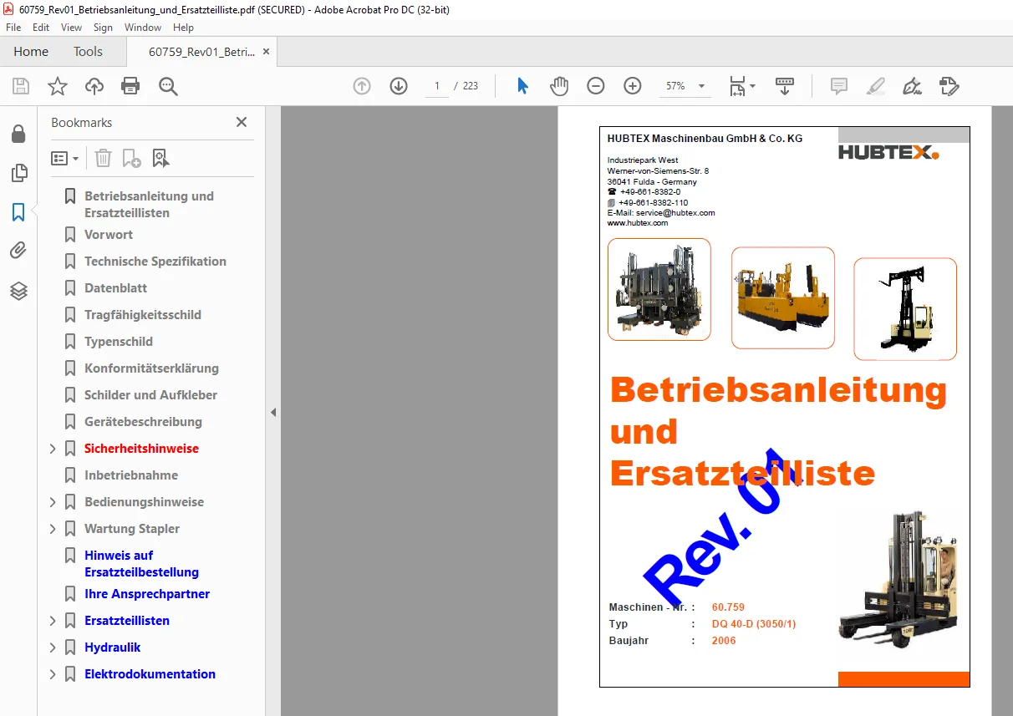Show Page Thumbnails panel
Viewport: 1013px width, 716px height.
[x=18, y=173]
